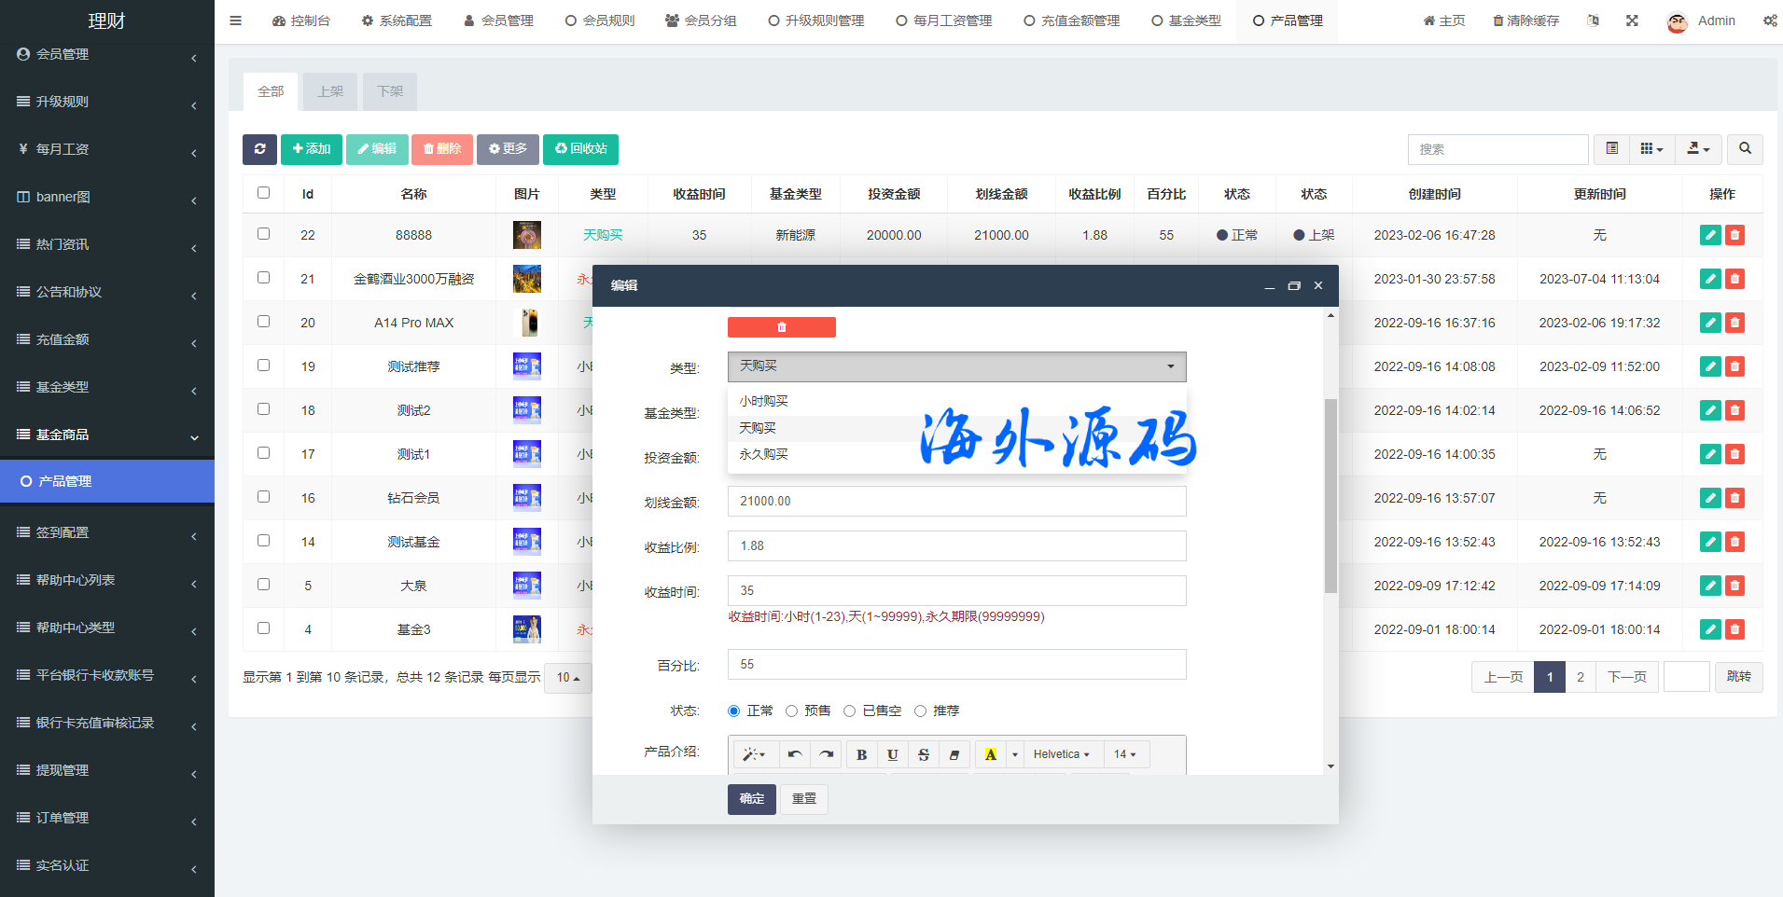Screen dimensions: 1783x897
Task: Open the Helvetica font family dropdown
Action: (1061, 754)
